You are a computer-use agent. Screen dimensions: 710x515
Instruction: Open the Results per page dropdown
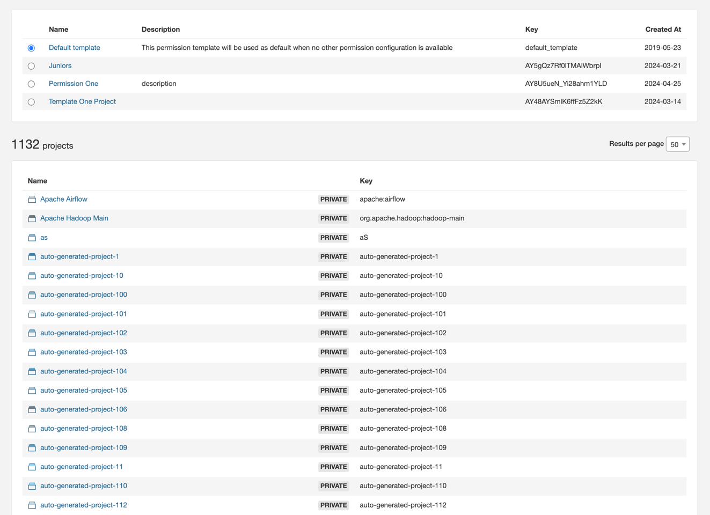point(677,144)
